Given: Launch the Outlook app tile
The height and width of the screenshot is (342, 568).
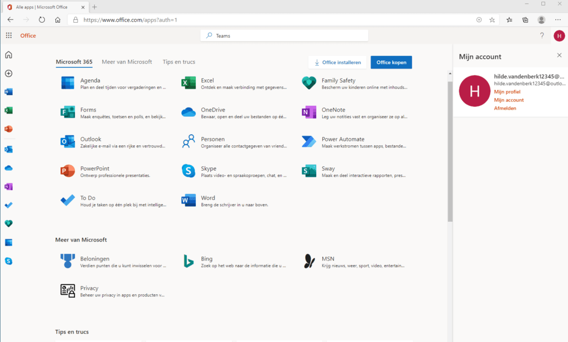Looking at the screenshot, I should click(x=113, y=142).
